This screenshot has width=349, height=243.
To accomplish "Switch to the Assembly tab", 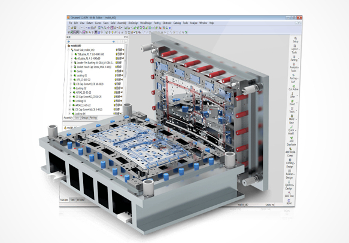I will [68, 118].
